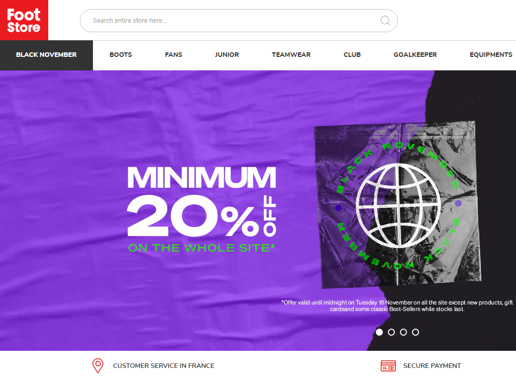Select the fourth carousel slide dot

click(x=416, y=332)
